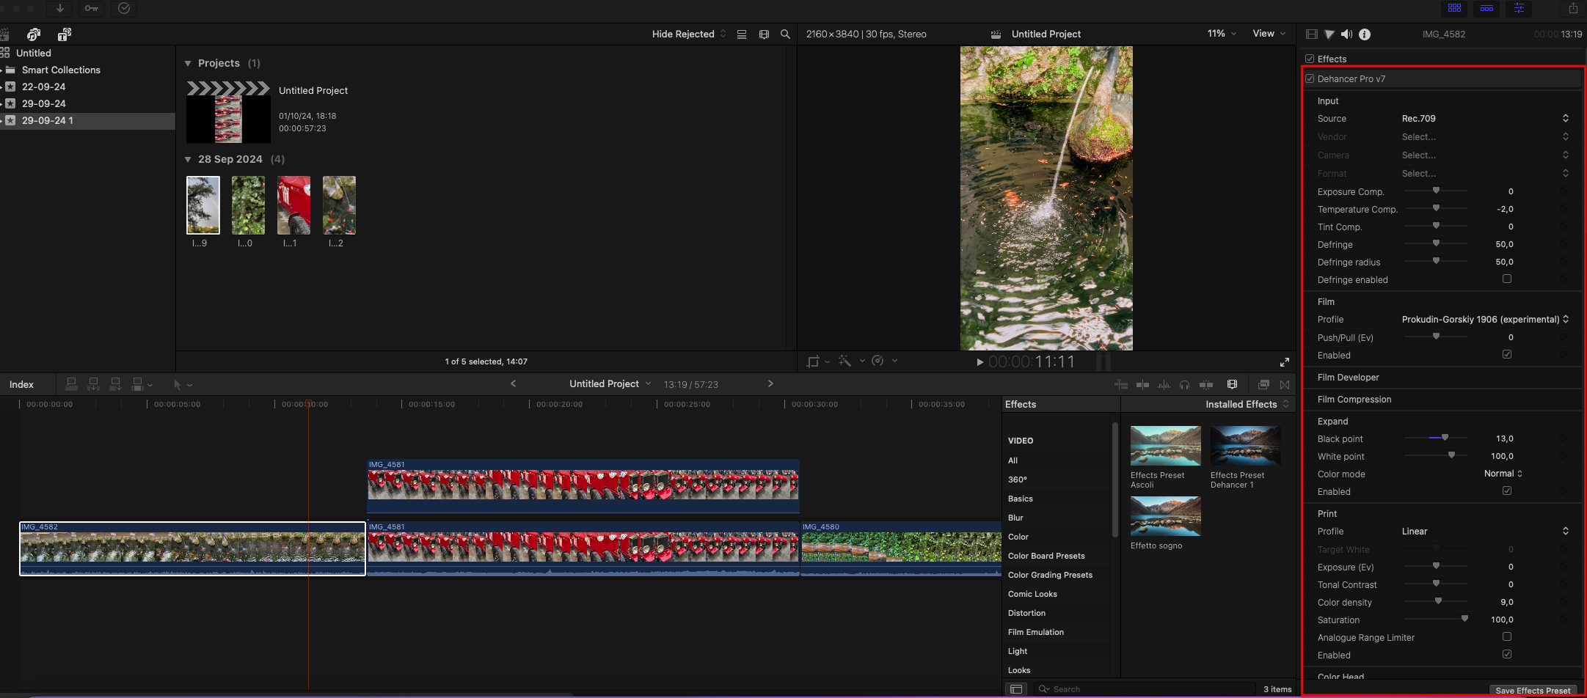Collapse the 28 Sep 2024 group

click(188, 159)
